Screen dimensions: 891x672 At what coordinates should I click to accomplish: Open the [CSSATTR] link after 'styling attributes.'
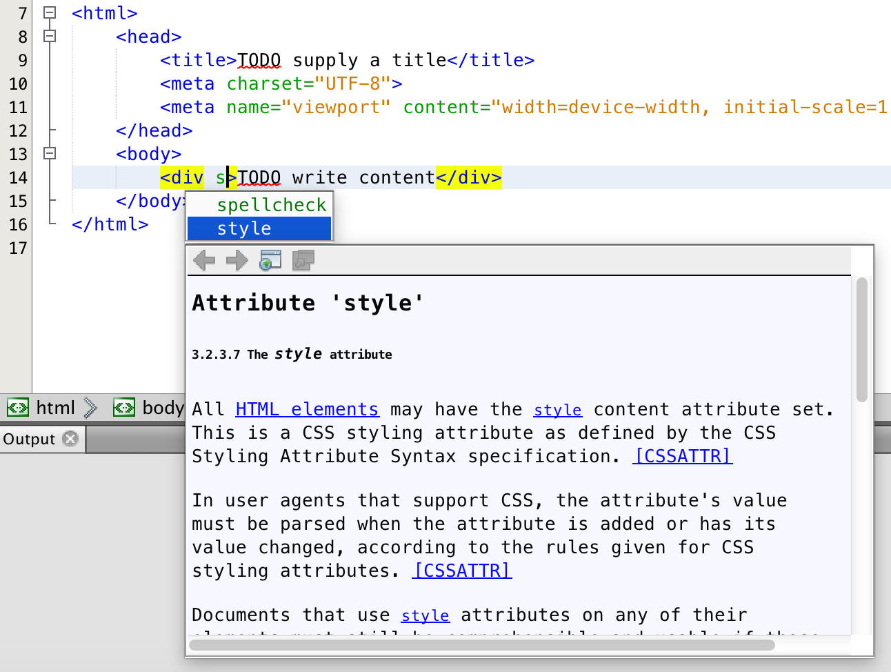click(462, 571)
